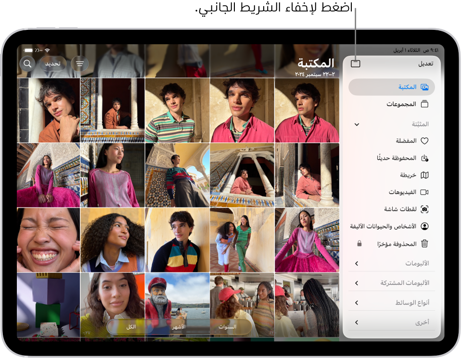
Task: Tap the المكتبة title over the photo grid
Action: pyautogui.click(x=316, y=62)
